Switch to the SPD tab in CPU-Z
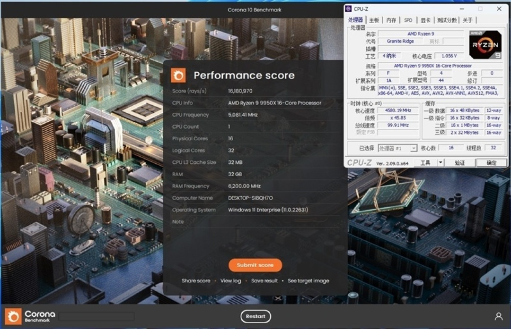The width and height of the screenshot is (511, 329). [x=408, y=20]
